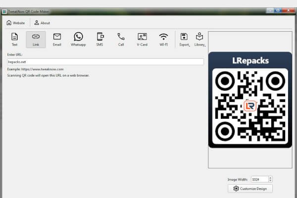Click the 'Enter URL:' label
The height and width of the screenshot is (198, 297).
click(15, 54)
